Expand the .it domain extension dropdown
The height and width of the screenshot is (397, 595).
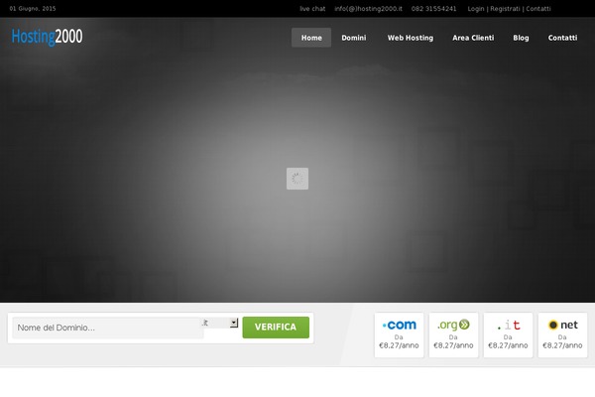click(x=220, y=323)
